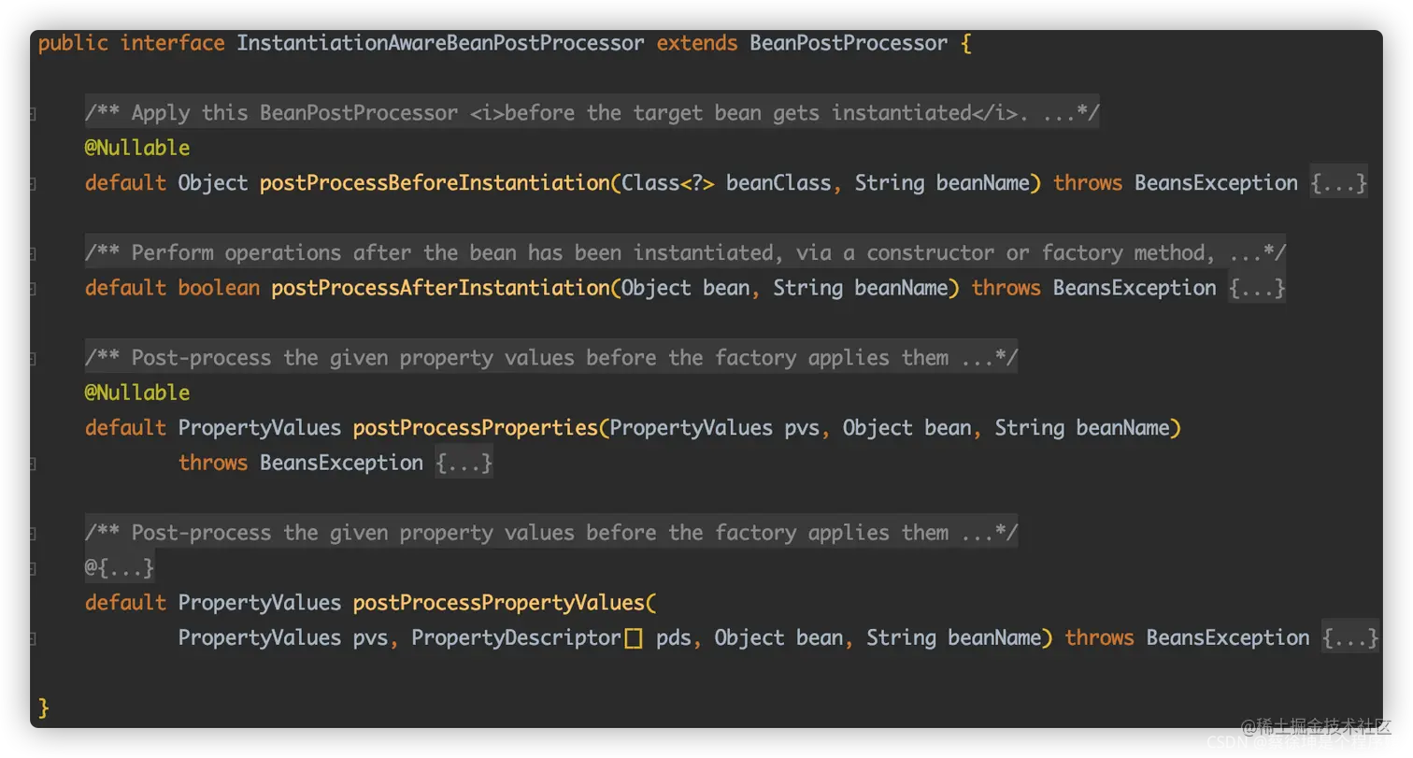Click the boolean return type

[219, 288]
